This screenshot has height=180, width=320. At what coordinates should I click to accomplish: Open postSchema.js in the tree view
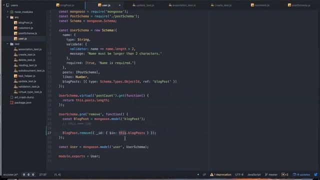click(x=27, y=33)
